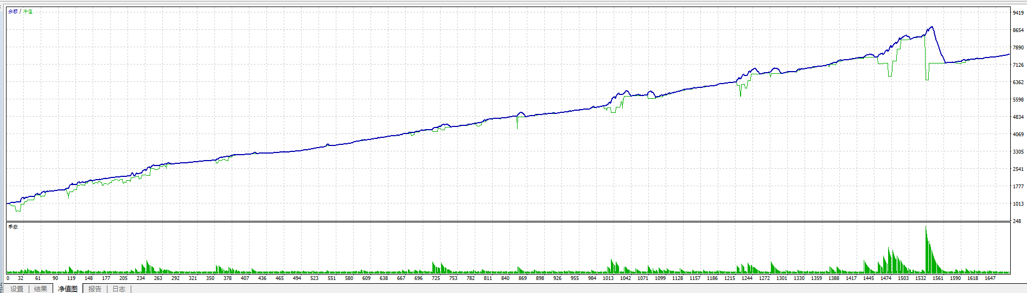Click the 7126 value on the vertical axis
This screenshot has width=1027, height=293.
(1018, 65)
